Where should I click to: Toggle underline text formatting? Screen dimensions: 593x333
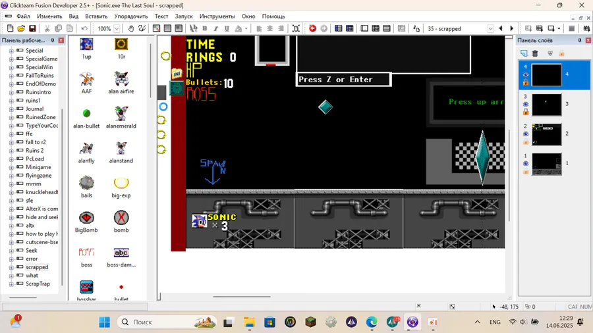(x=227, y=29)
